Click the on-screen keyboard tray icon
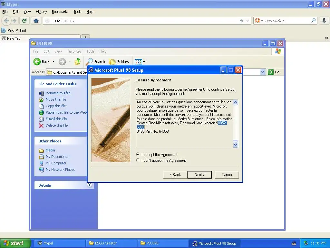Viewport: 330px width, 248px height. [x=294, y=243]
